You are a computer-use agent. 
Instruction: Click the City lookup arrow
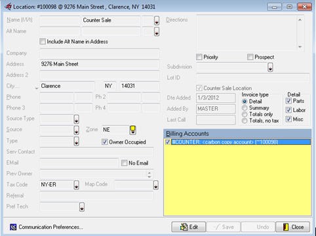[x=37, y=88]
